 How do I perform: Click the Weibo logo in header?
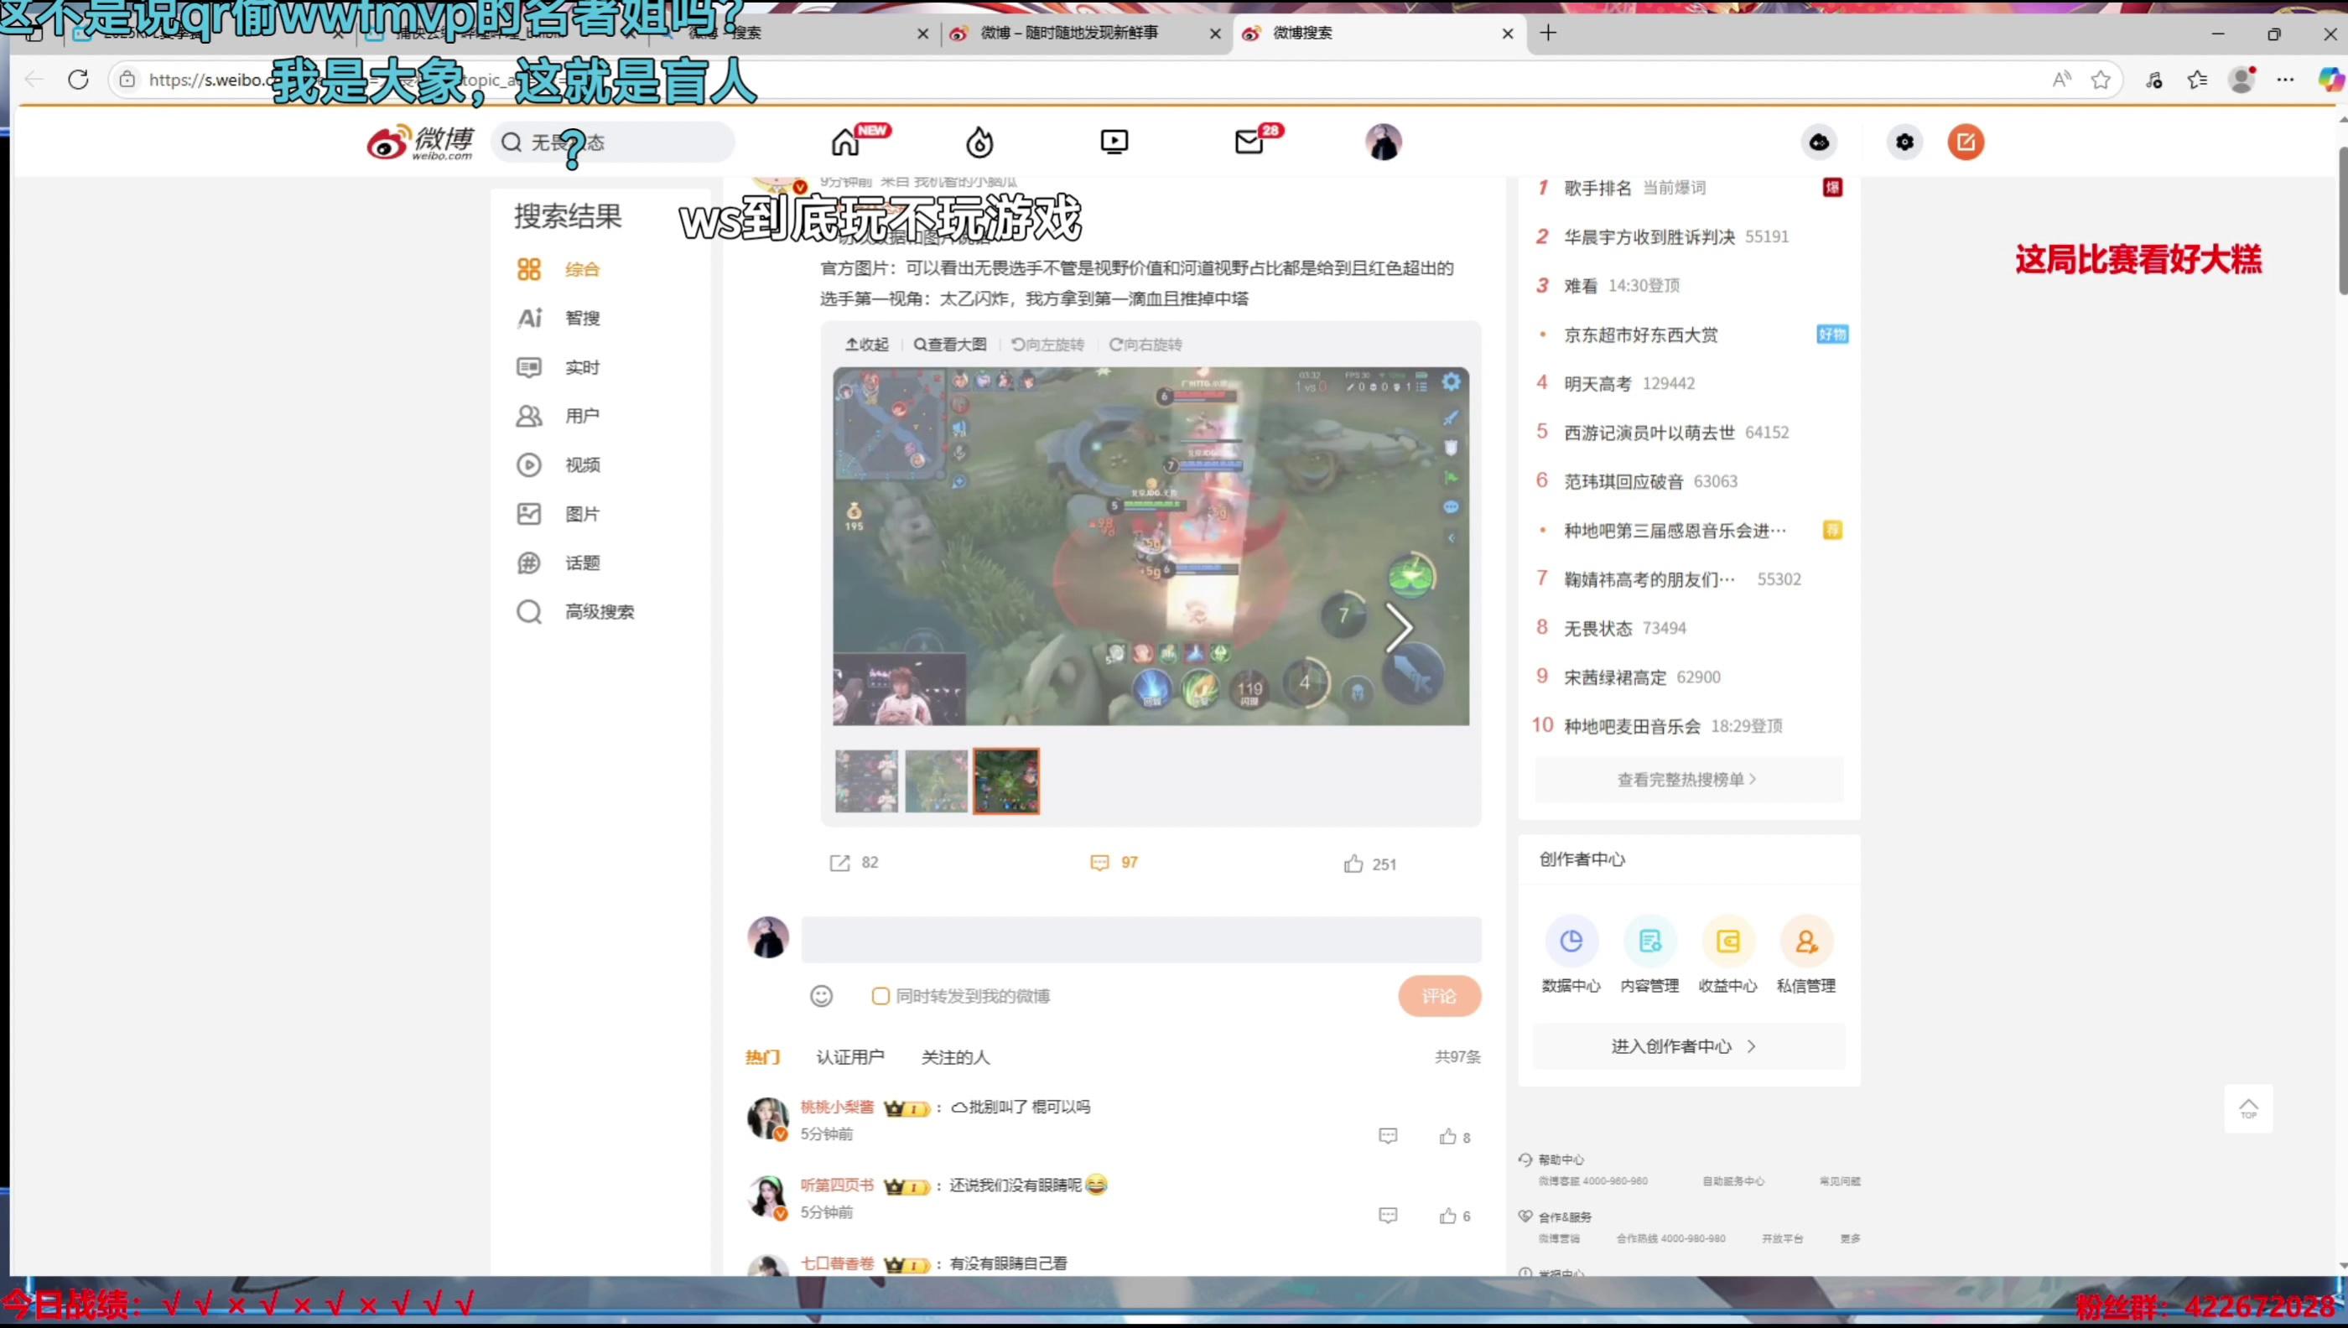pyautogui.click(x=420, y=143)
